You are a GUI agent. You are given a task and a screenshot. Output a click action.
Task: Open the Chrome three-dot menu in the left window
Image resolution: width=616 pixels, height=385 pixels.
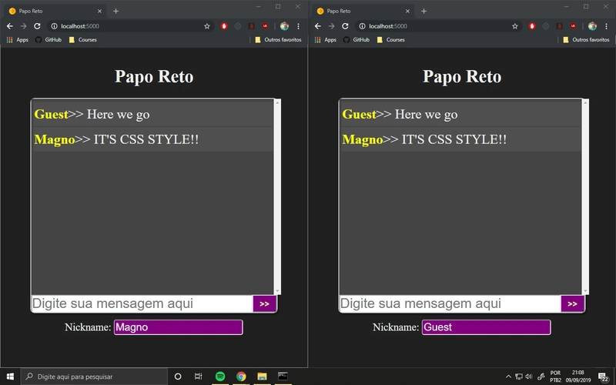pyautogui.click(x=298, y=26)
